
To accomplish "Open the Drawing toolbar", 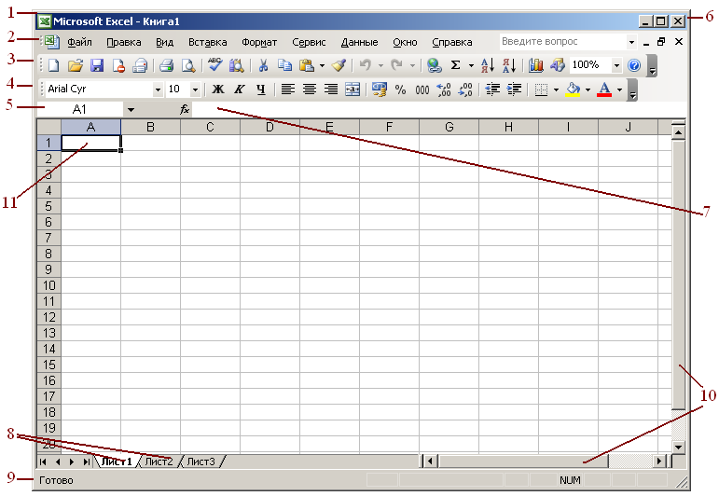I will (x=557, y=65).
